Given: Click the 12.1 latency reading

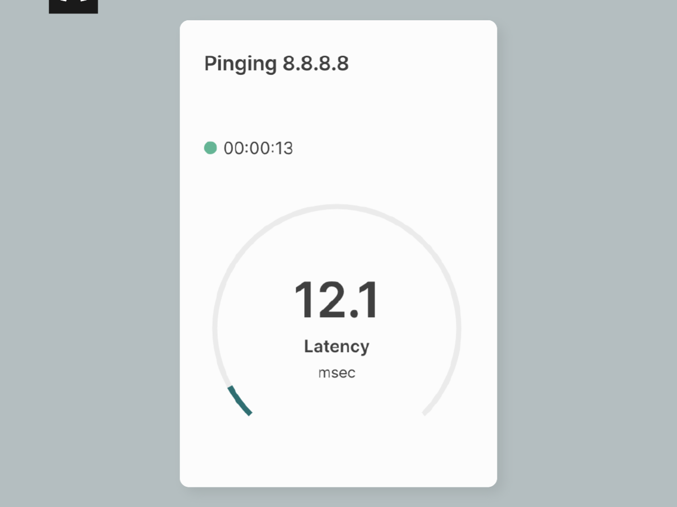Looking at the screenshot, I should click(336, 300).
